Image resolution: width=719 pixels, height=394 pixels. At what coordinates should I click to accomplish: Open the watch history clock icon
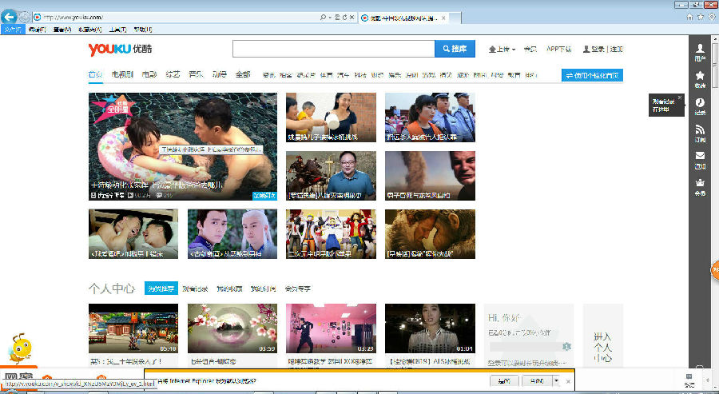[701, 105]
